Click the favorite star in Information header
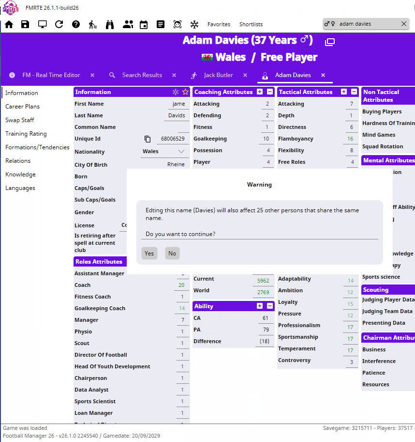The width and height of the screenshot is (415, 442). click(x=185, y=92)
